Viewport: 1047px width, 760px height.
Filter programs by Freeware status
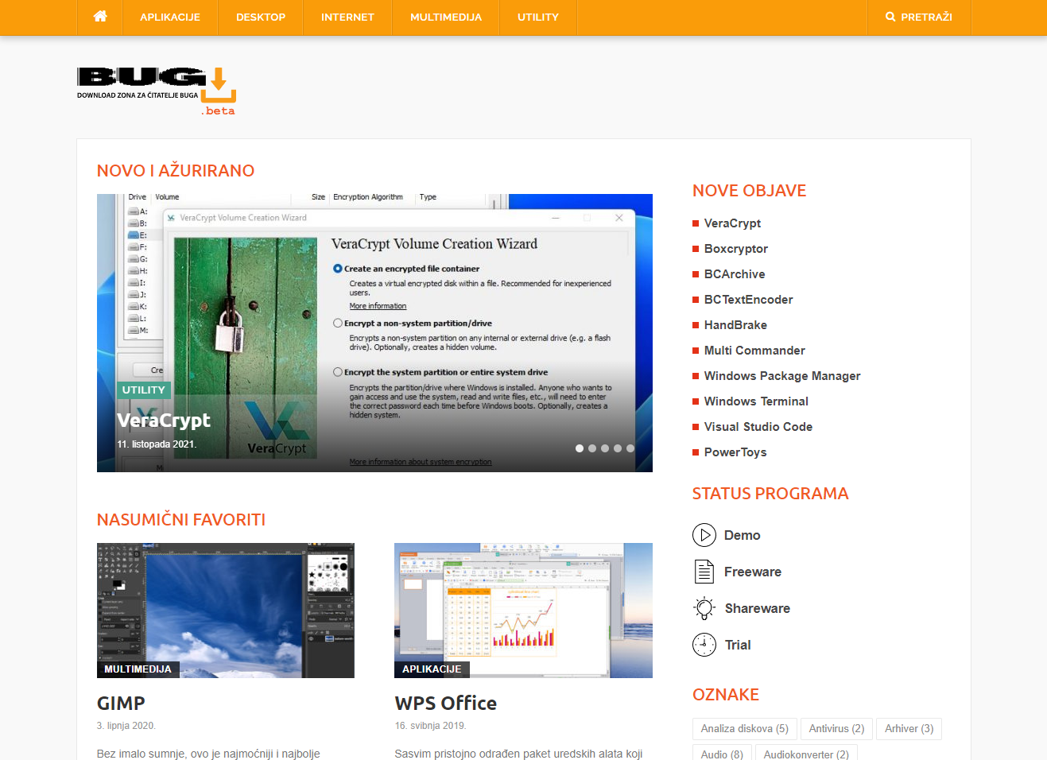pyautogui.click(x=752, y=572)
